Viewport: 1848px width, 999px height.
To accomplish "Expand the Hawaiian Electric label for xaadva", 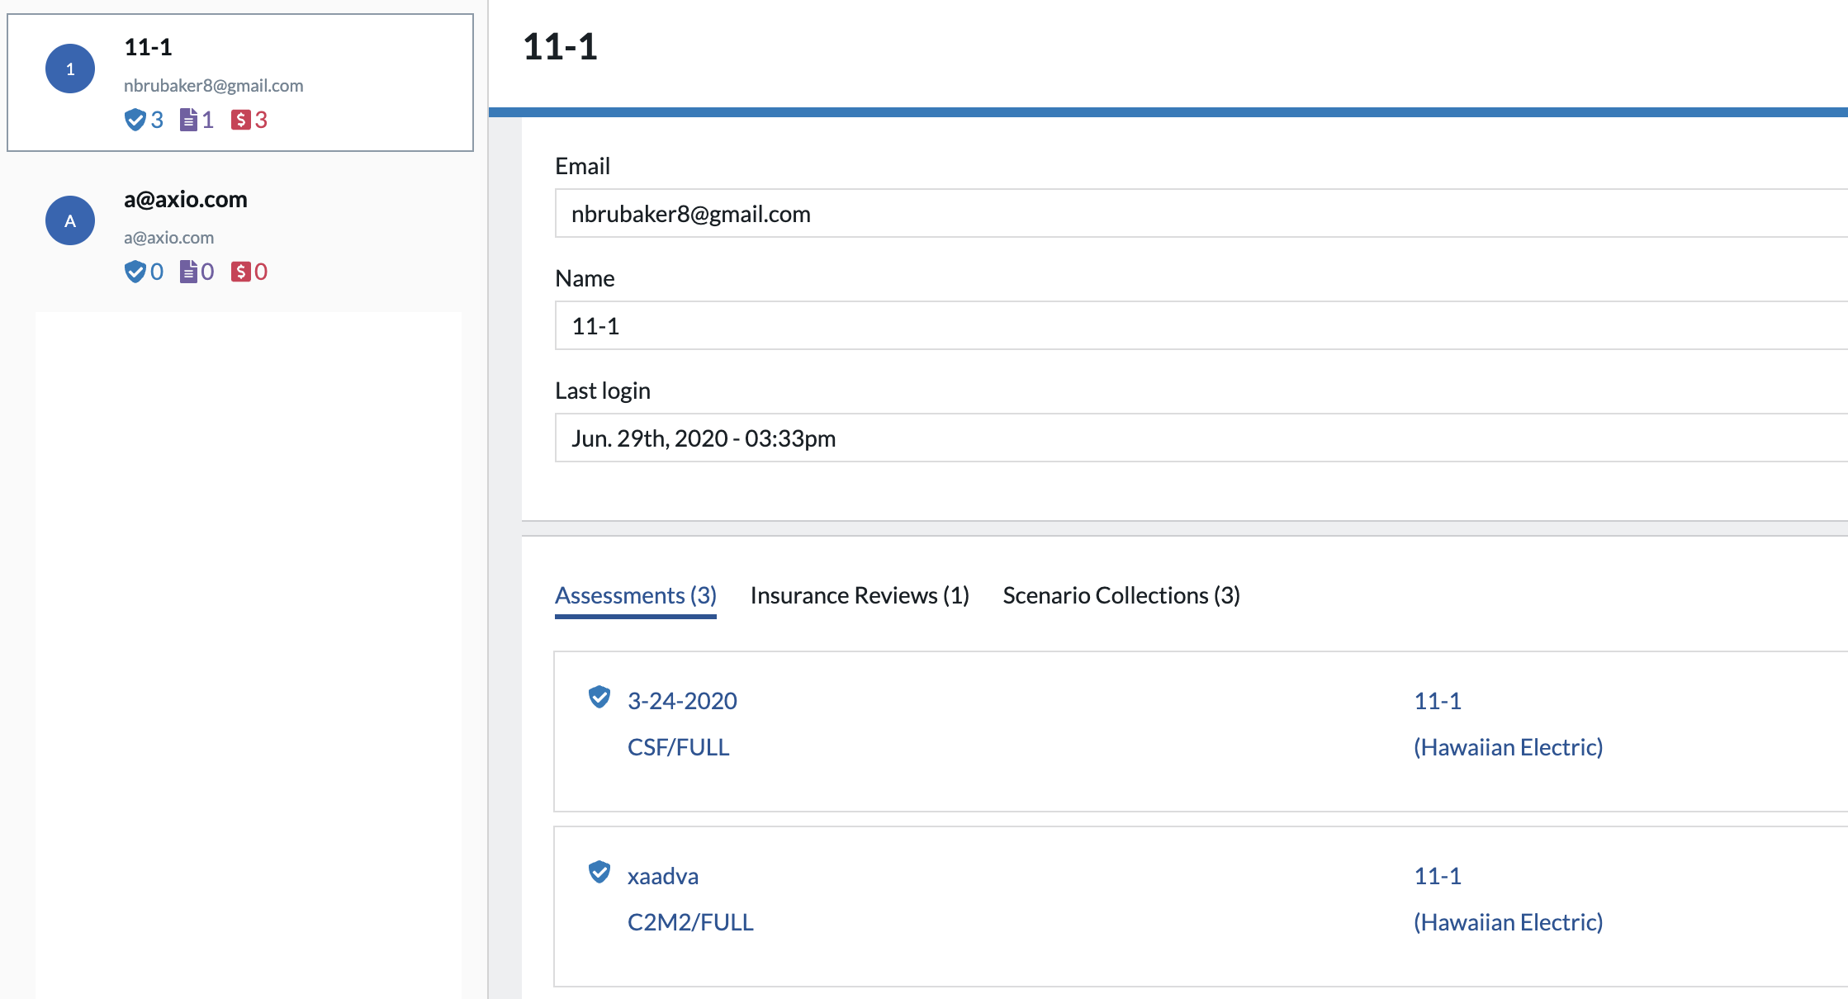I will click(x=1507, y=923).
